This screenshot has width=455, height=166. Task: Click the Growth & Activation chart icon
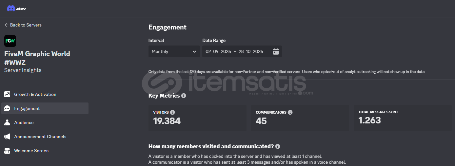7,94
